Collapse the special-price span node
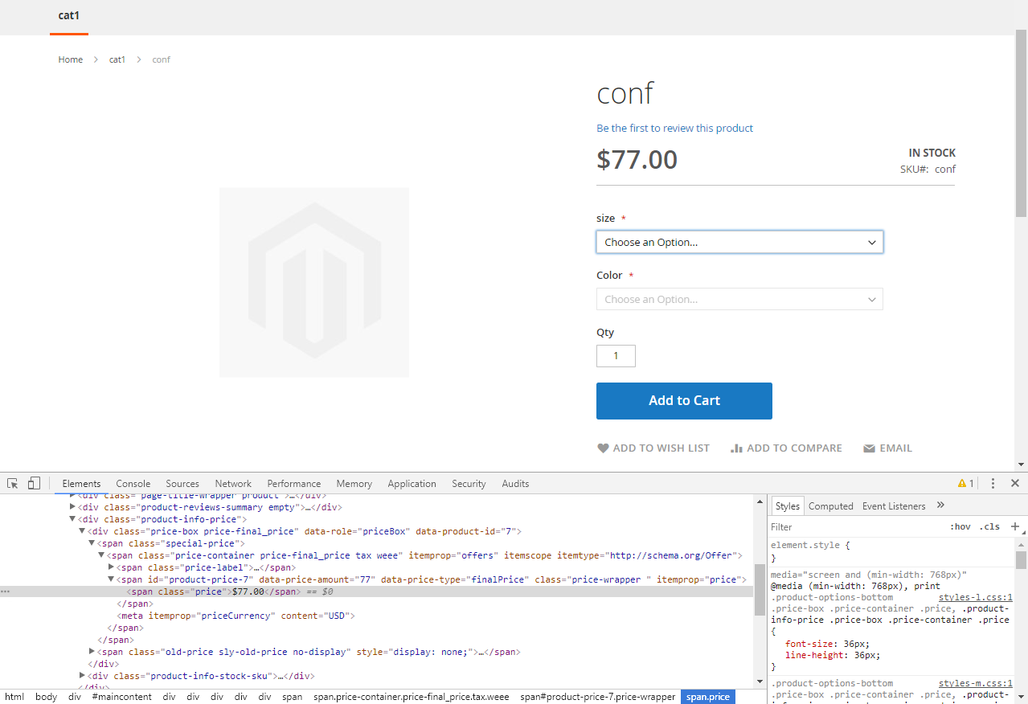1028x704 pixels. pos(92,543)
